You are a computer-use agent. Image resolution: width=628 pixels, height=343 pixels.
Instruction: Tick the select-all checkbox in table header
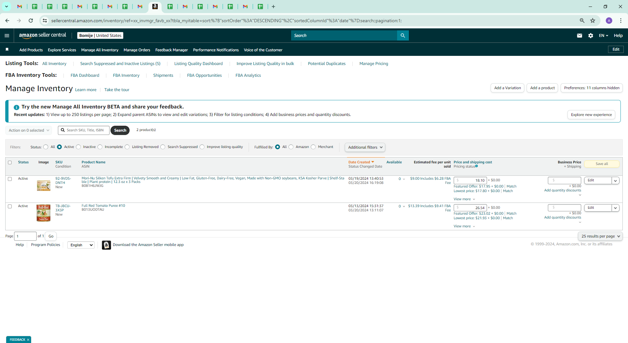10,162
